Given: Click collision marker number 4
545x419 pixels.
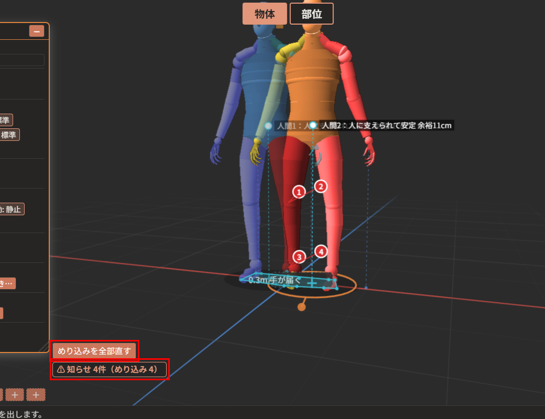Looking at the screenshot, I should coord(321,251).
